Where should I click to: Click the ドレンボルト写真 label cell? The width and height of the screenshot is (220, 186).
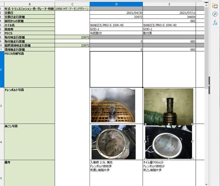30,106
